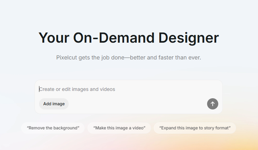Apply the image-to-video prompt suggestion
258x150 pixels.
[x=119, y=128]
